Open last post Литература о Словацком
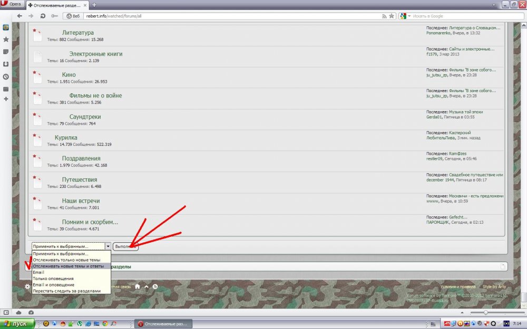Viewport: 527px width, 329px height. click(475, 28)
